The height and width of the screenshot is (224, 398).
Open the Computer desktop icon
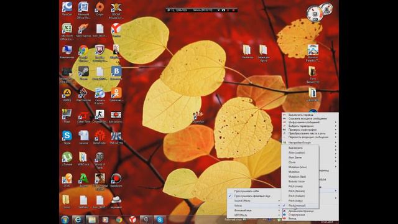[67, 52]
